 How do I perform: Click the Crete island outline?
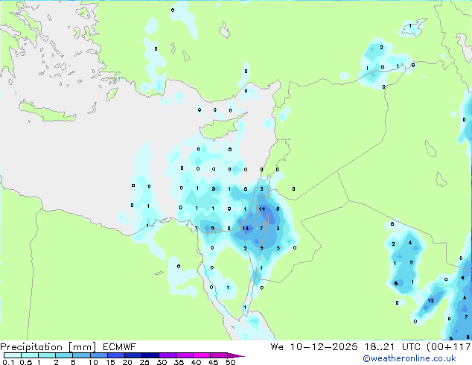coord(48,112)
